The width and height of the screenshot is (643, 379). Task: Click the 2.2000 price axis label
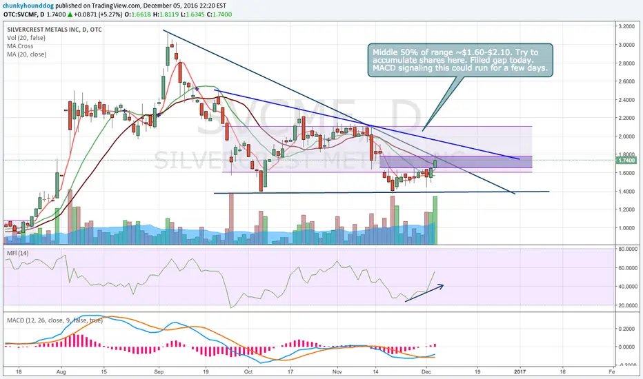pyautogui.click(x=626, y=118)
